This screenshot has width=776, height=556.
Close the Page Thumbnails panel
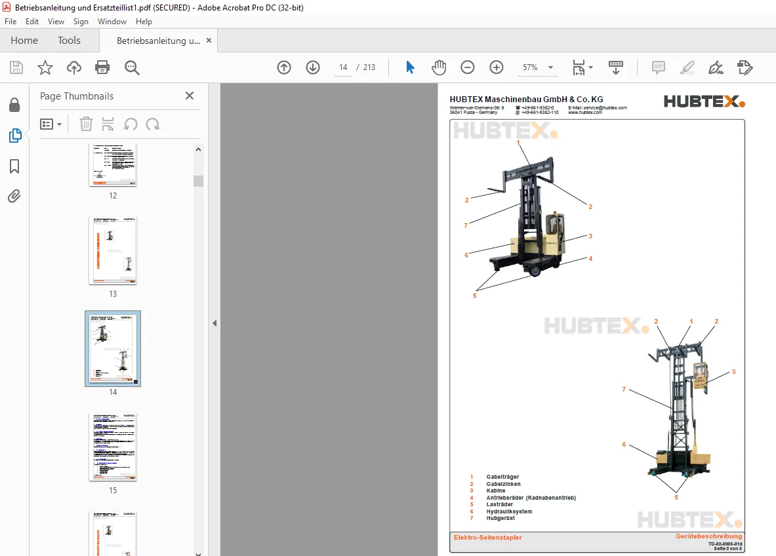[190, 96]
